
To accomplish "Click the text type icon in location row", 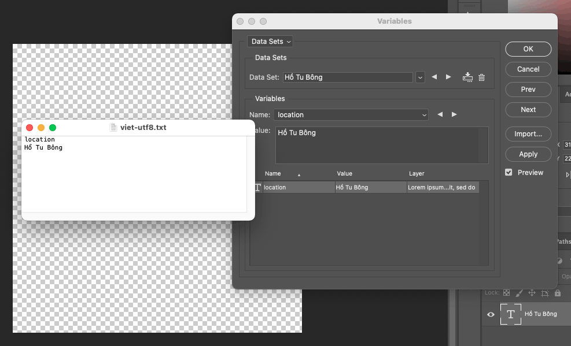I will [x=257, y=188].
